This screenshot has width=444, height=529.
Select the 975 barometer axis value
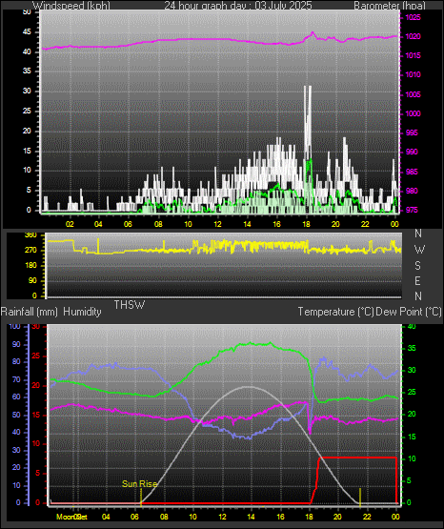(x=412, y=210)
